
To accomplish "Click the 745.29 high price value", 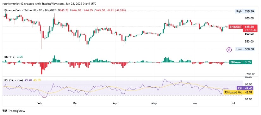I will click(x=249, y=11).
